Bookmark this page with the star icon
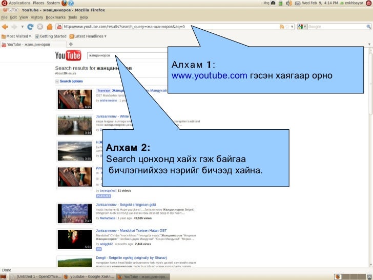 [x=287, y=27]
